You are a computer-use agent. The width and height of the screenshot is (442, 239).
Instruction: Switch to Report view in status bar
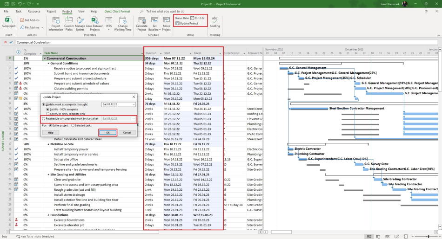406,237
